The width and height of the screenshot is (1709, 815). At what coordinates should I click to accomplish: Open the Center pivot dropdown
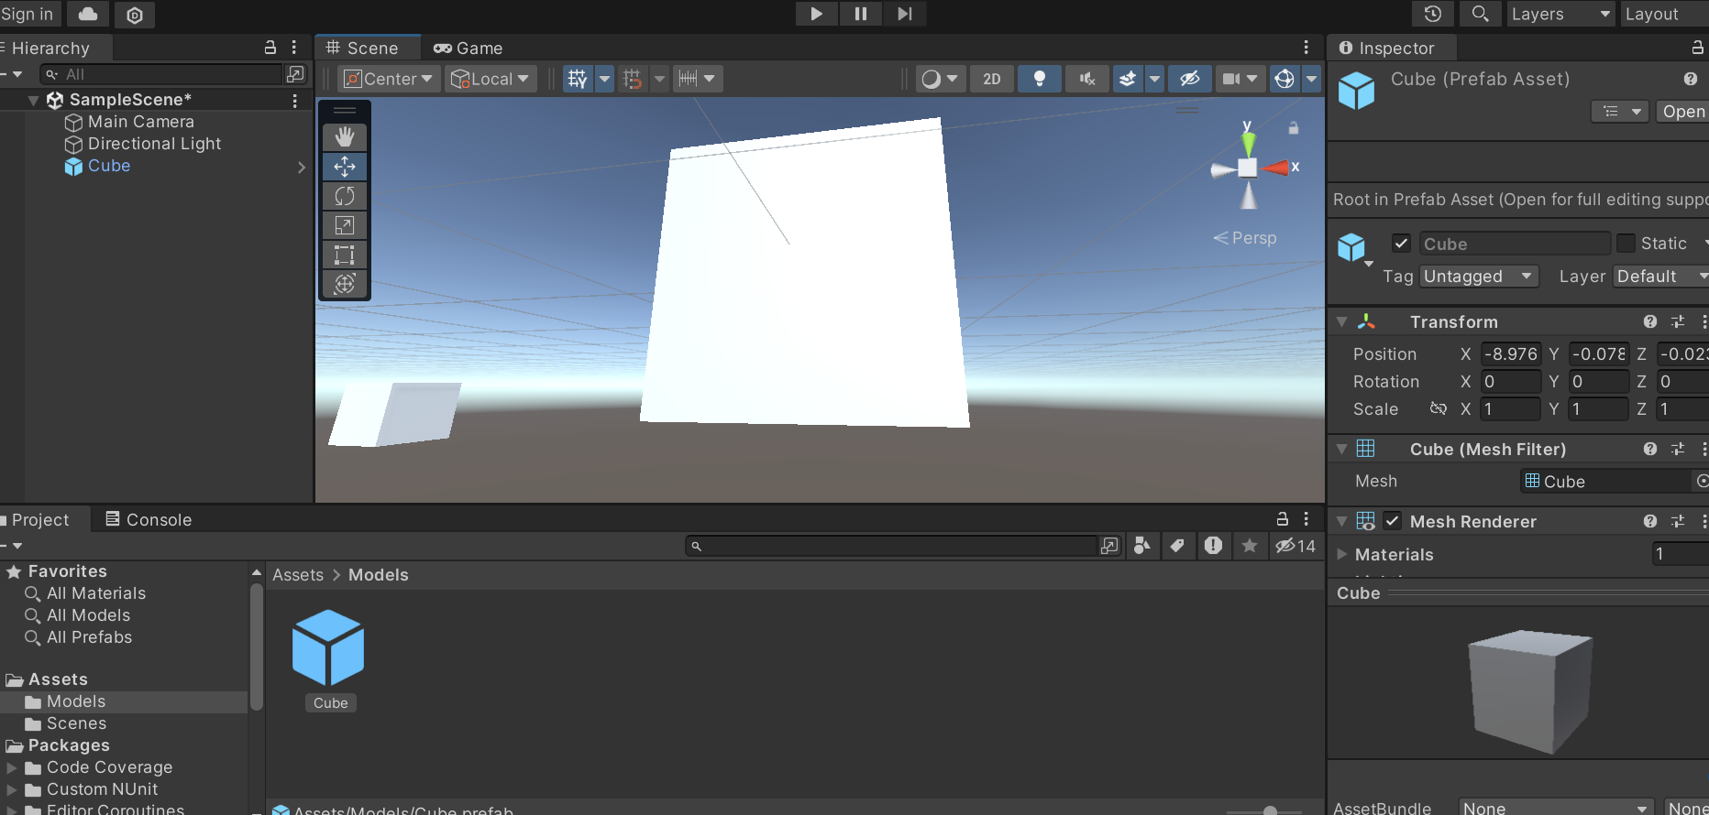point(389,79)
